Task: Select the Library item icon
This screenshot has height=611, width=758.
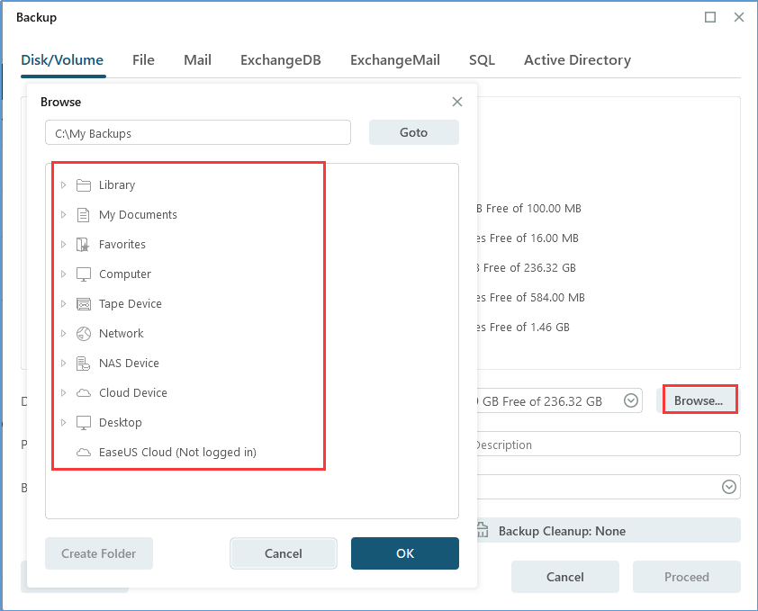Action: (x=82, y=184)
